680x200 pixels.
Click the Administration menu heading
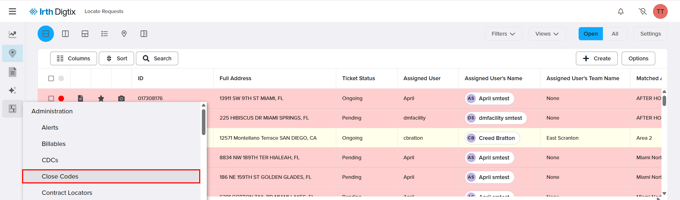(52, 111)
